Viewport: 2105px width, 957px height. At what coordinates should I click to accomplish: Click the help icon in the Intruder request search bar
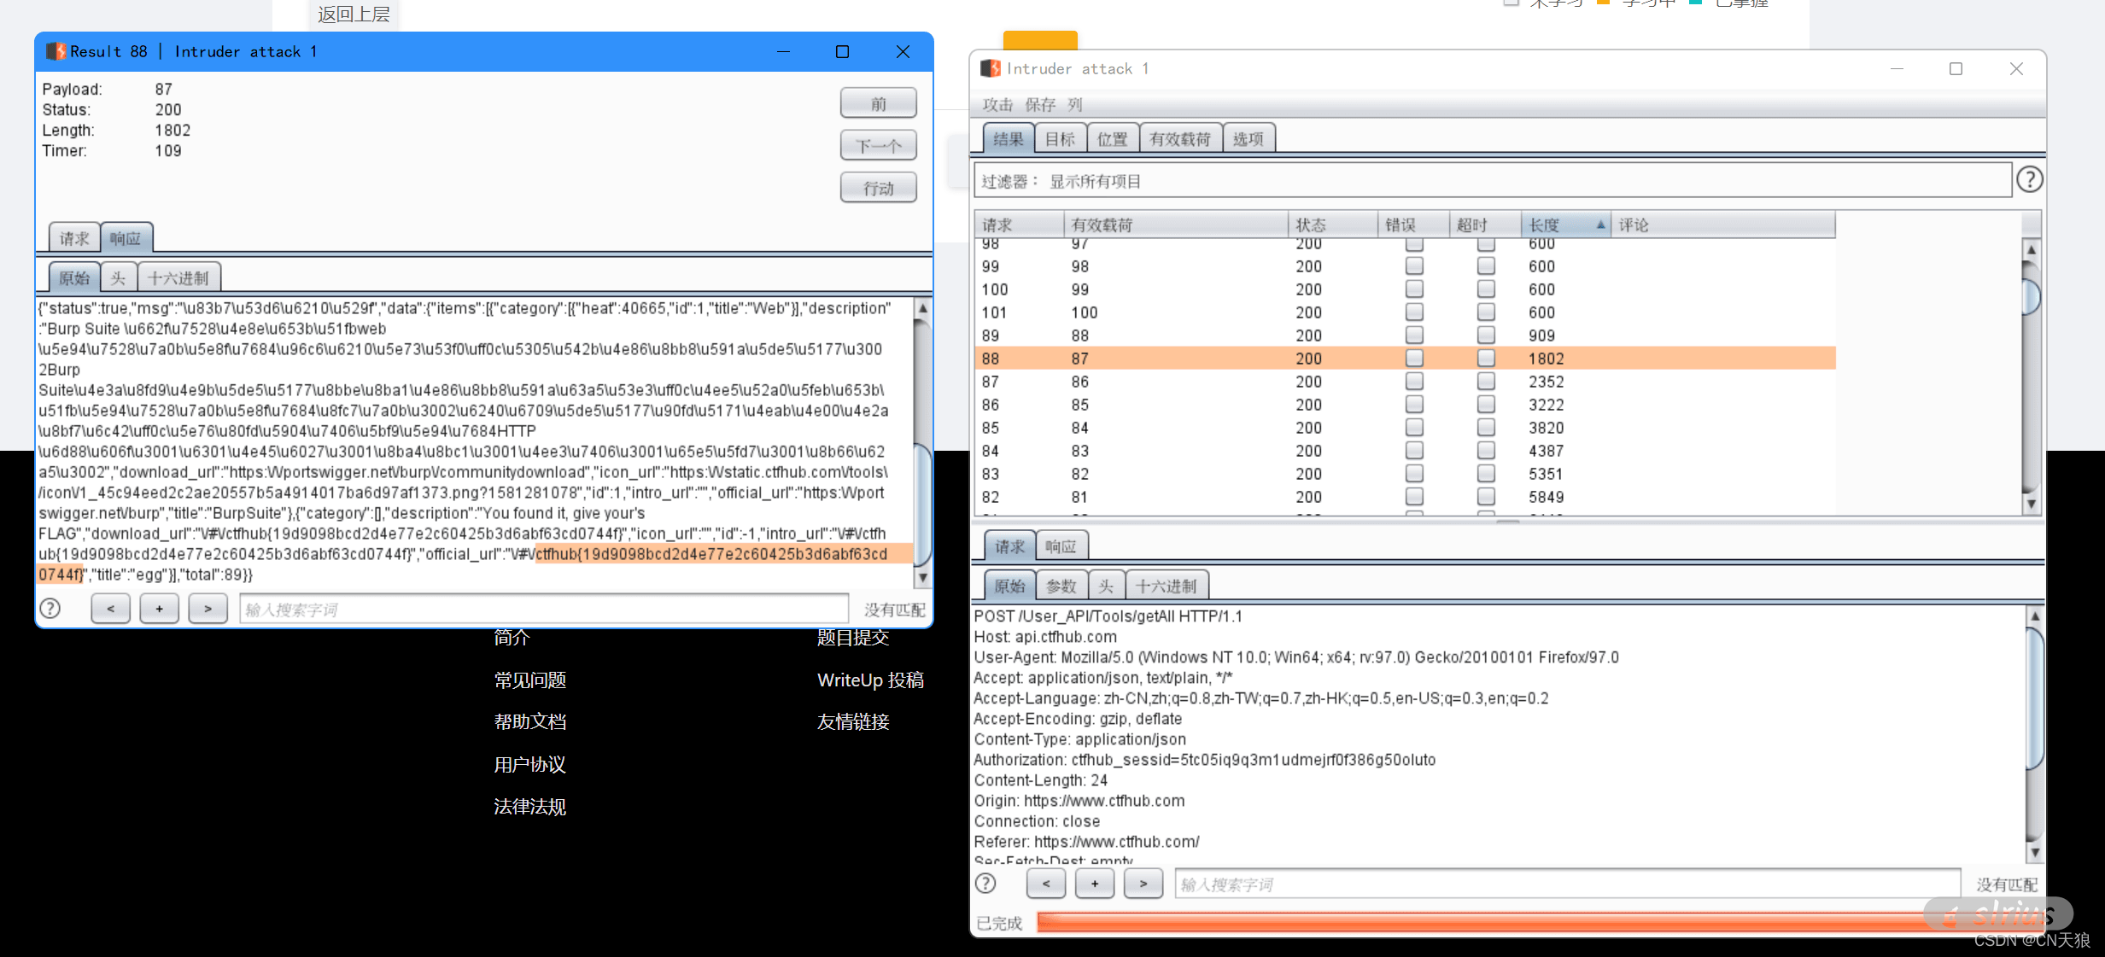click(x=985, y=884)
